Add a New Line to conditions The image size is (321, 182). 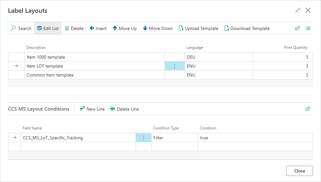[92, 109]
